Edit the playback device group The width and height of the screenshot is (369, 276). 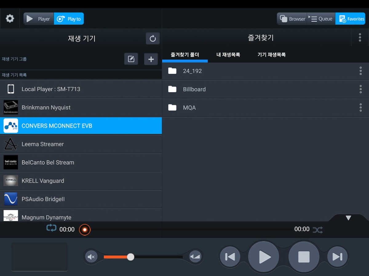[x=131, y=59]
